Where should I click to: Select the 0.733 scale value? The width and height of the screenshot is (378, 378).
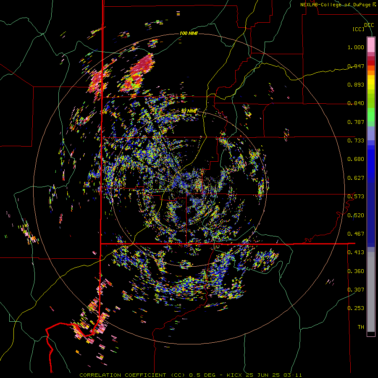point(356,141)
